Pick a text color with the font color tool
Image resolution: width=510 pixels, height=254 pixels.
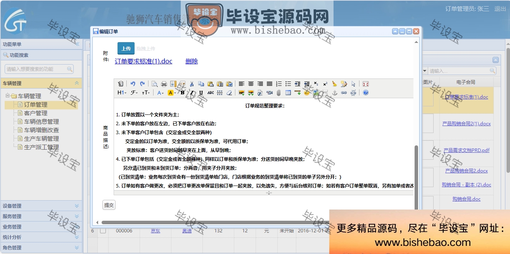(x=160, y=93)
